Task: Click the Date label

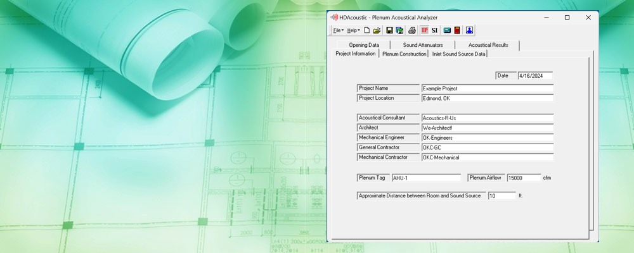Action: coord(506,75)
